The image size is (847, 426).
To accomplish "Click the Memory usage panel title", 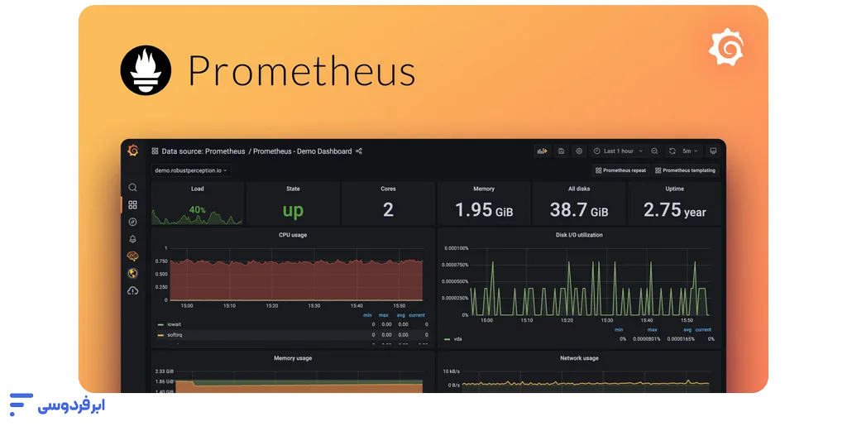I will pyautogui.click(x=293, y=358).
